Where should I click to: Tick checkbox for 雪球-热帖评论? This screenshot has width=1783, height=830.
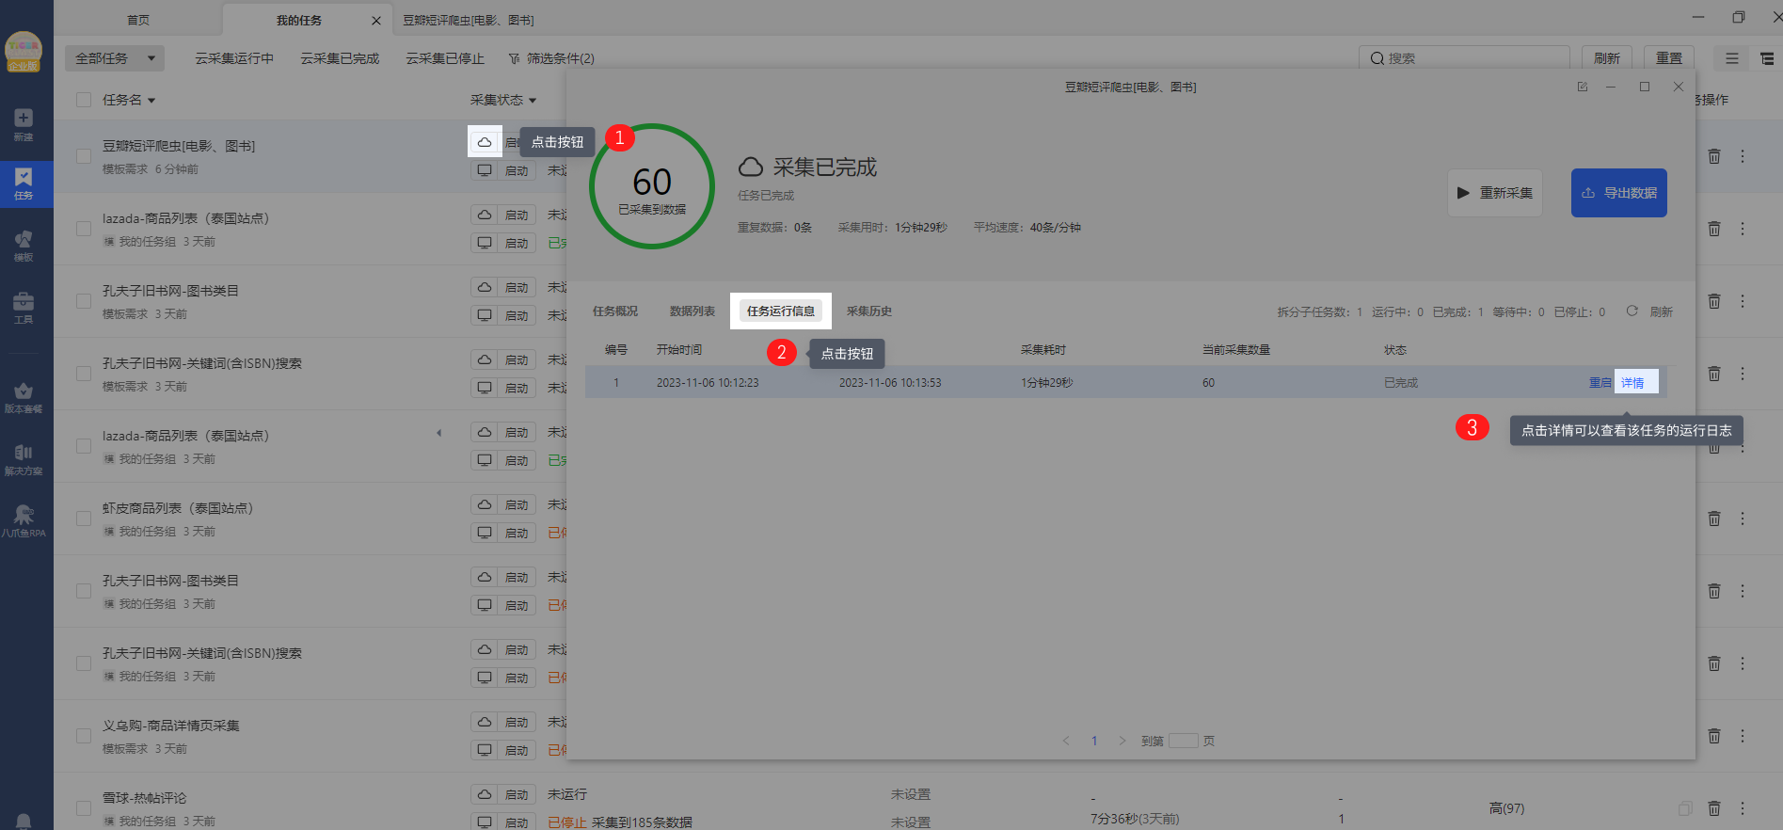pos(84,808)
